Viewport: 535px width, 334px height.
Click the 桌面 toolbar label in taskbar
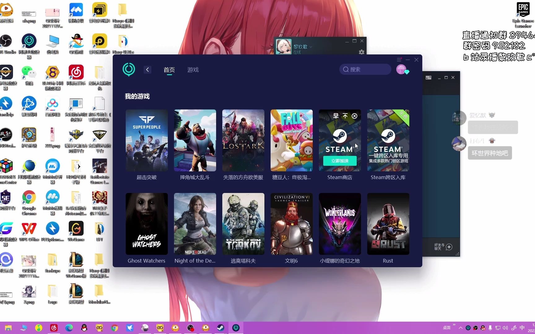click(x=447, y=328)
